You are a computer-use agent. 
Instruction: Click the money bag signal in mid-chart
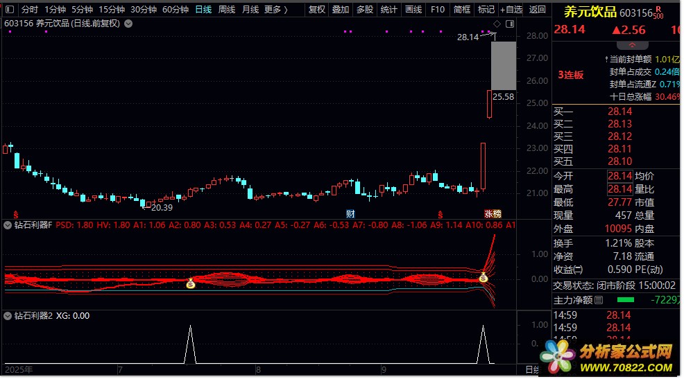(x=191, y=283)
